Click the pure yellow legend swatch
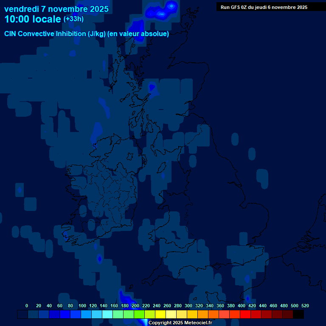This screenshot has height=326, width=326. coord(160,315)
